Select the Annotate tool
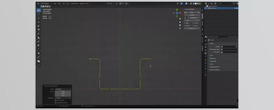The height and width of the screenshot is (110, 274). click(x=39, y=34)
